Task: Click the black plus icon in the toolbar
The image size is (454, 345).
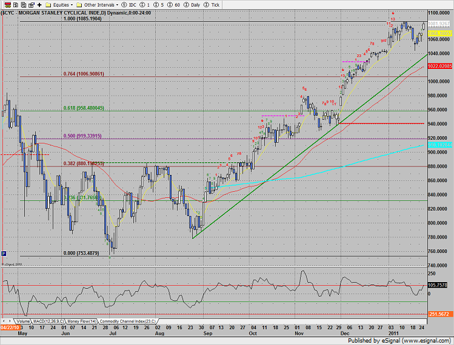Action: coord(39,5)
